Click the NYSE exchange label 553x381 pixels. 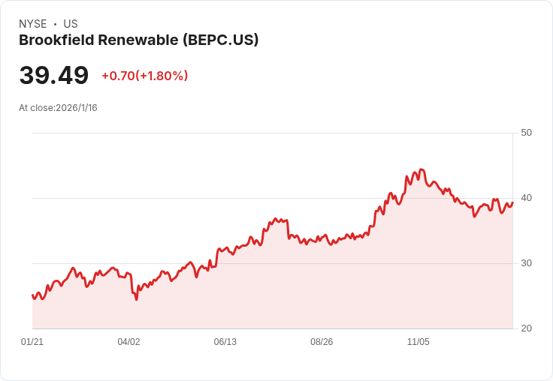(33, 24)
